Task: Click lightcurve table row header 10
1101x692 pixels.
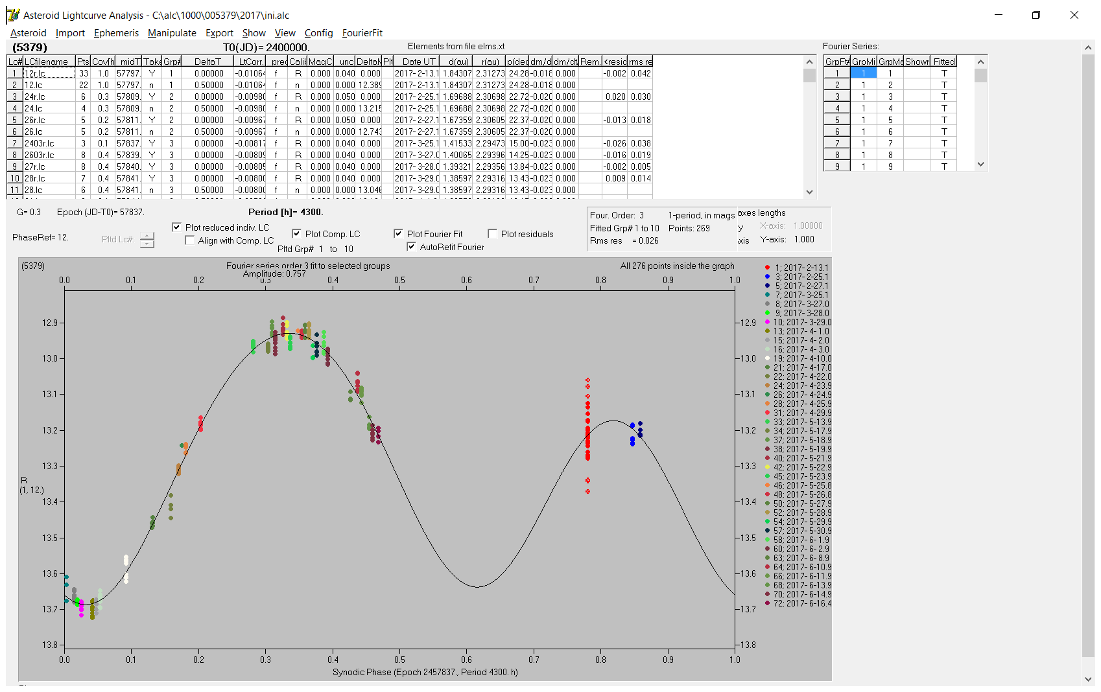Action: point(14,178)
